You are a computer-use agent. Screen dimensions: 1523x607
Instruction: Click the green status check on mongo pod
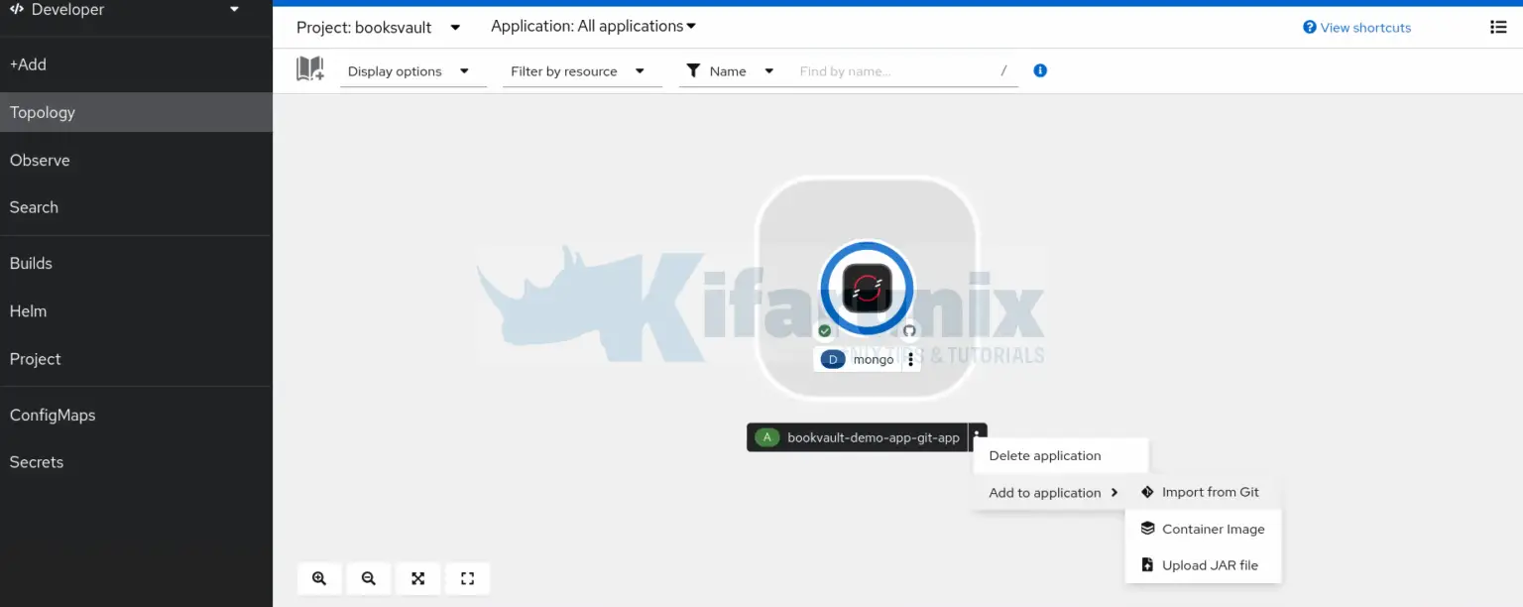click(824, 329)
